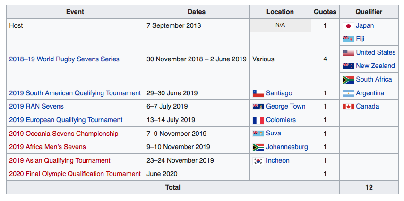The height and width of the screenshot is (201, 404).
Task: Open the Suva location link
Action: tap(274, 134)
